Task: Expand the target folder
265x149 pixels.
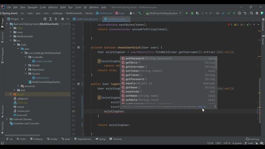Action: point(11,94)
